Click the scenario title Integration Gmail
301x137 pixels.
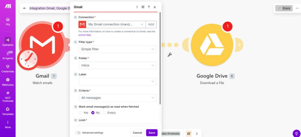click(50, 8)
